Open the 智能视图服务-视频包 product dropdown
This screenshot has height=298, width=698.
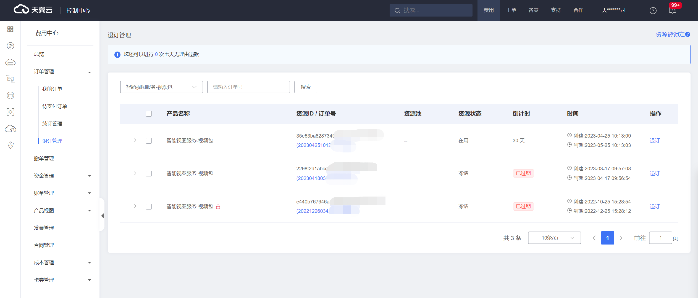[x=161, y=87]
